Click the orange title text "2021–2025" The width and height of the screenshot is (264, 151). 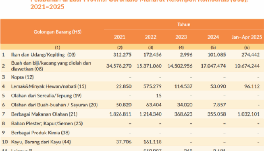tap(47, 7)
